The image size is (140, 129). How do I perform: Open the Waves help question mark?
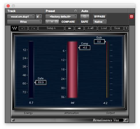click(126, 28)
